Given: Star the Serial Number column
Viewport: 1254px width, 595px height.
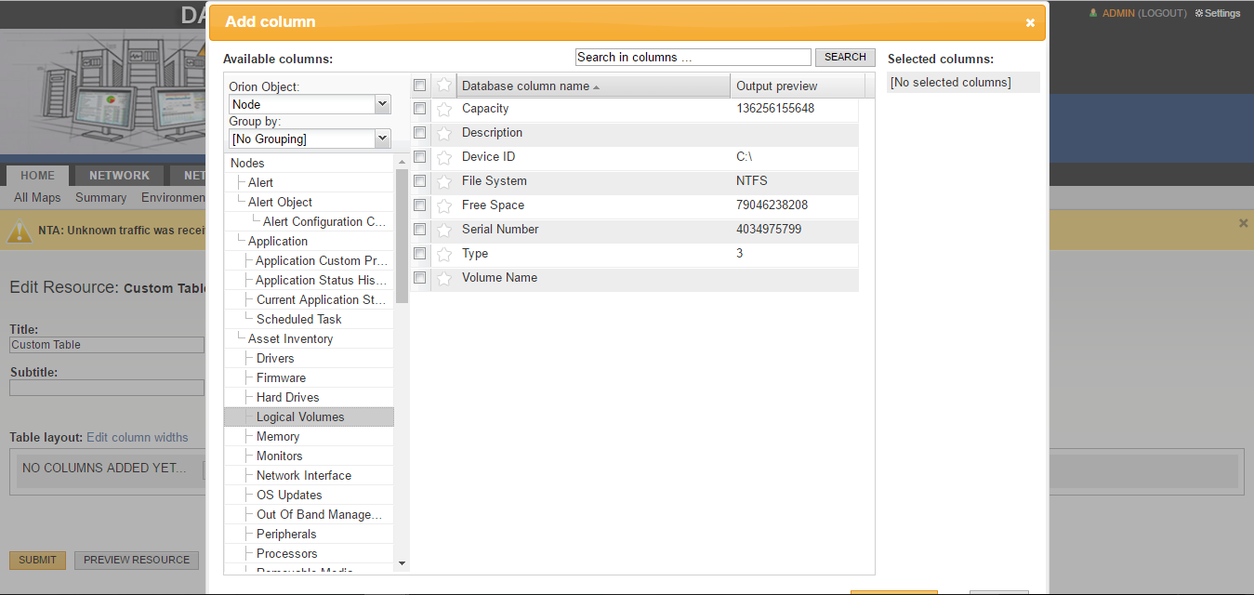Looking at the screenshot, I should 444,230.
